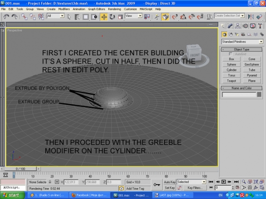Click the Sphere primitive button

pos(231,65)
